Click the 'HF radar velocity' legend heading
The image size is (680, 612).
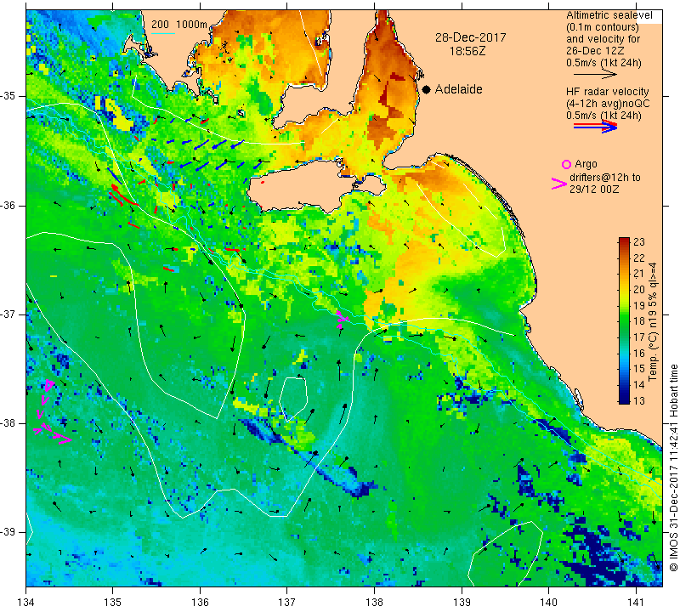(607, 92)
